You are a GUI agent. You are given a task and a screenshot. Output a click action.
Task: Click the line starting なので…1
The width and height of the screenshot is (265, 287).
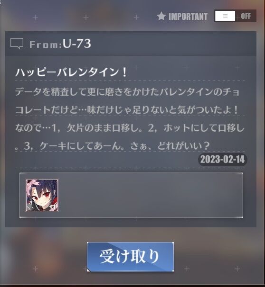pos(130,128)
